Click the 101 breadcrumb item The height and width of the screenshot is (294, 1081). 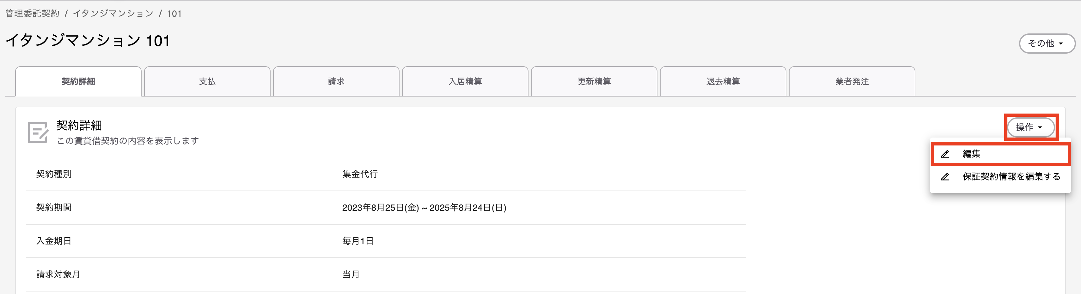(174, 13)
